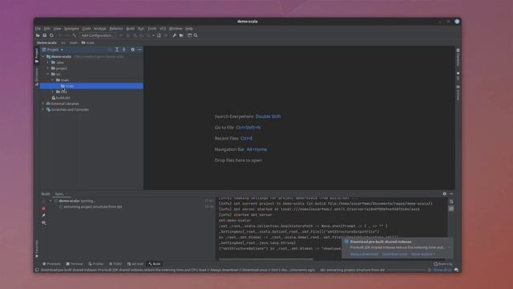Expand the .idea folder
Viewport: 513px width, 289px height.
tap(48, 63)
